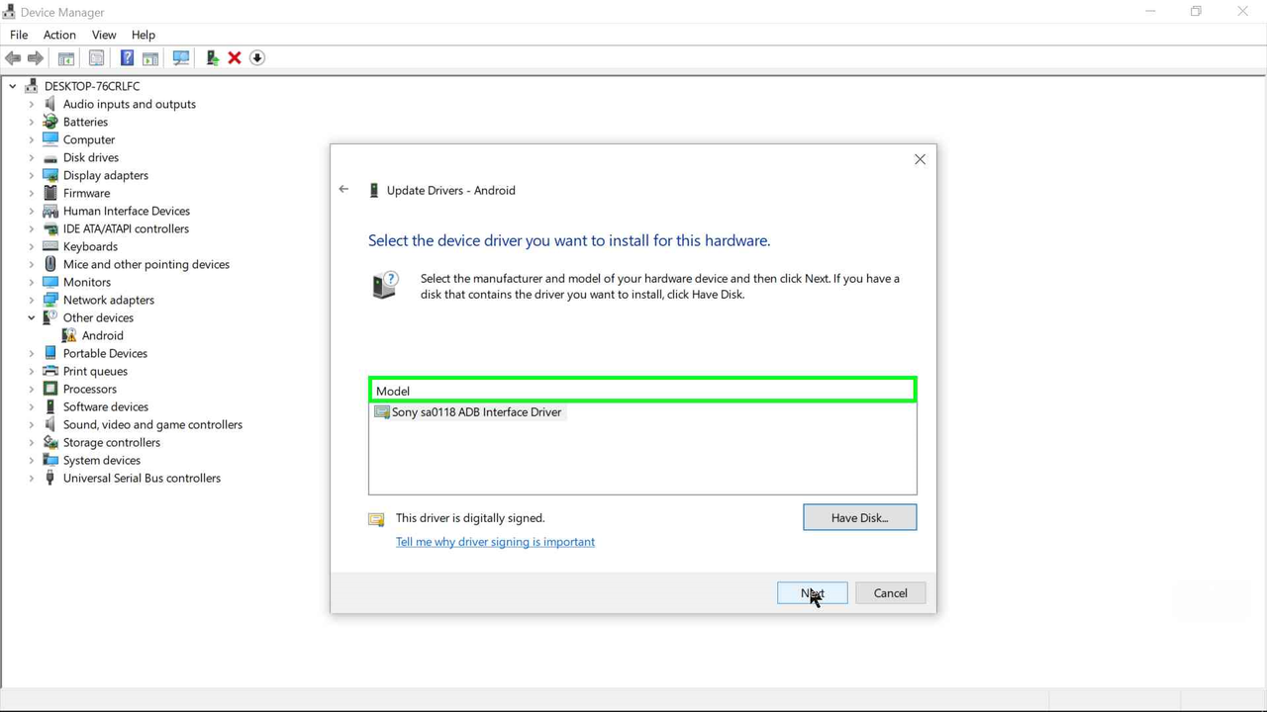Screen dimensions: 1267x712
Task: Expand the Batteries category
Action: click(32, 122)
